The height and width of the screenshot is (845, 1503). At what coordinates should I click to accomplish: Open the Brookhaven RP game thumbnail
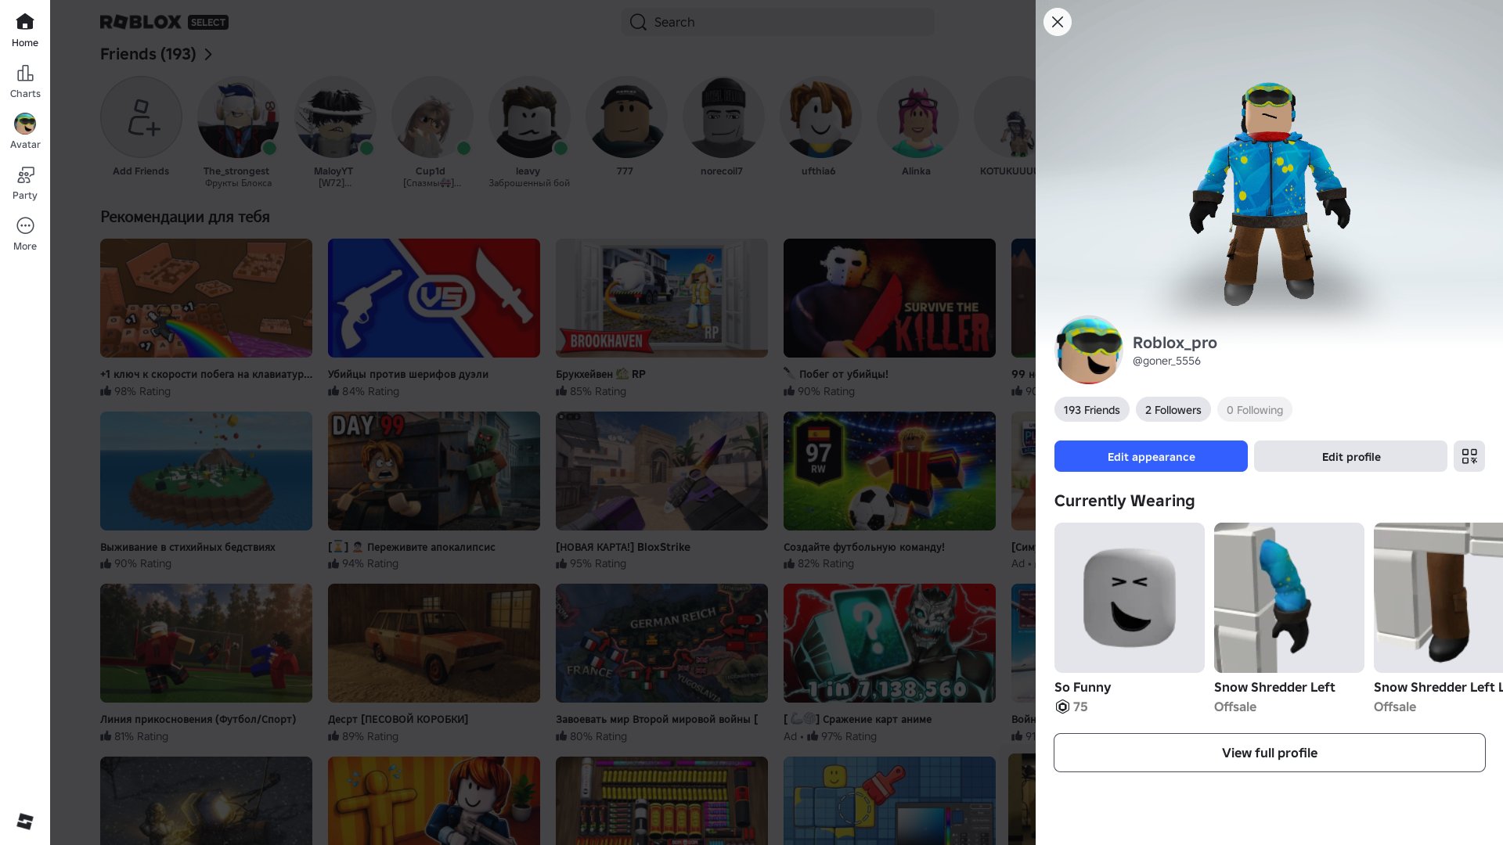tap(661, 298)
